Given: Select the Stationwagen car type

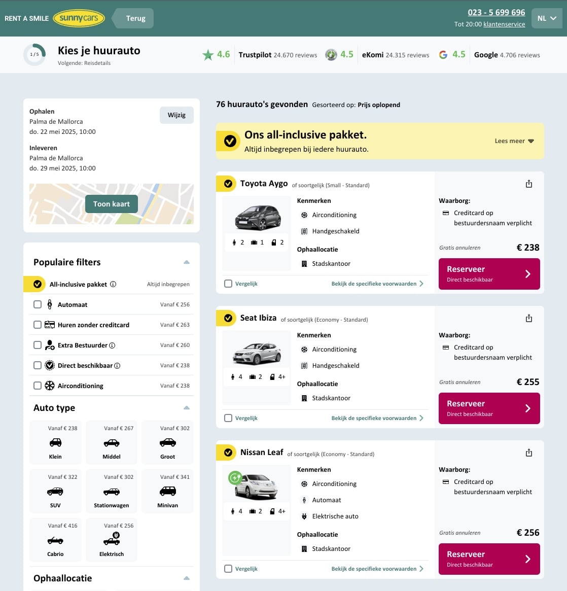Looking at the screenshot, I should pos(112,491).
